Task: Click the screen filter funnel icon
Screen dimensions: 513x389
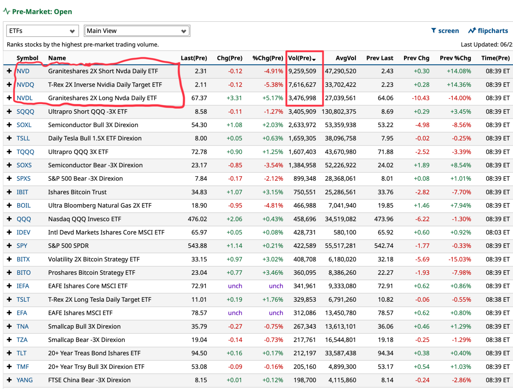Action: point(433,31)
